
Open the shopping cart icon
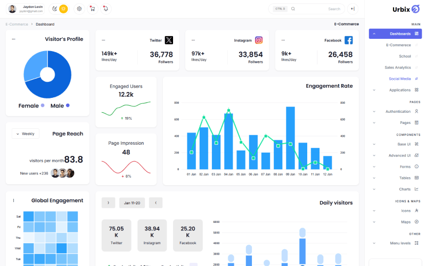click(x=93, y=9)
